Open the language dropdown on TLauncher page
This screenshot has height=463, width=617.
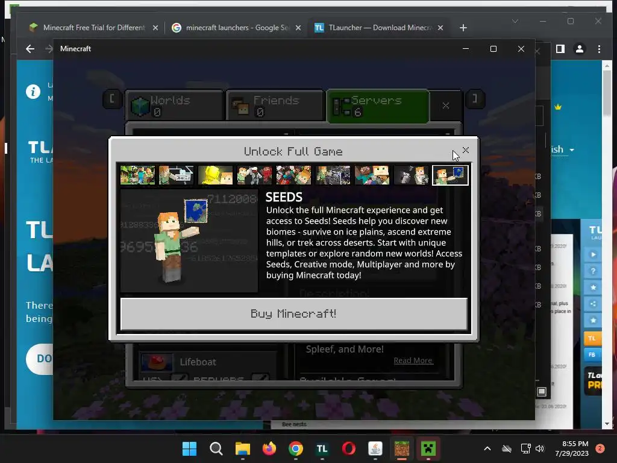[x=563, y=150]
